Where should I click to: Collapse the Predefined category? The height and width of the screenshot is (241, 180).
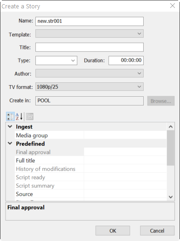pyautogui.click(x=10, y=143)
